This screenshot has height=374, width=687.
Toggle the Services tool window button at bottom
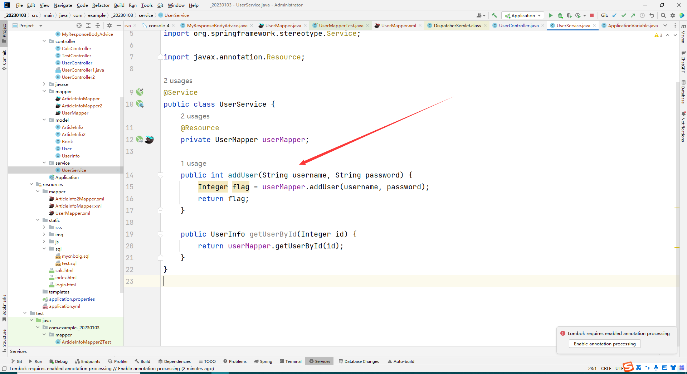[x=320, y=361]
